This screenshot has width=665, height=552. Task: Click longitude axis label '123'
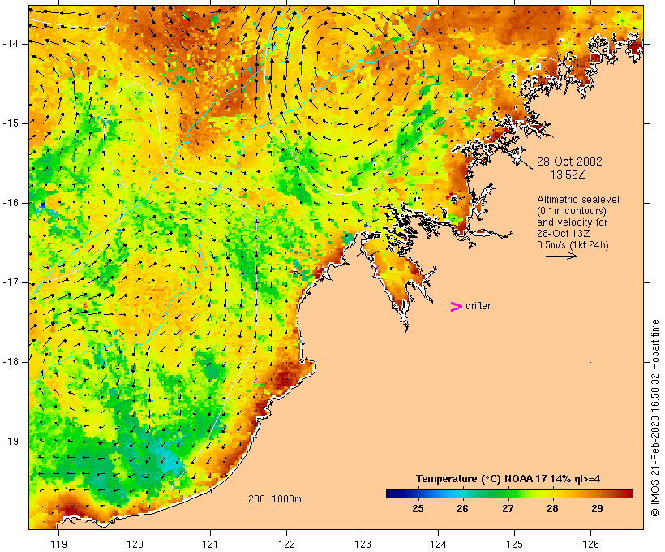click(x=363, y=544)
